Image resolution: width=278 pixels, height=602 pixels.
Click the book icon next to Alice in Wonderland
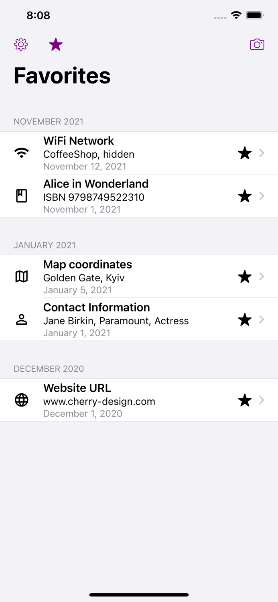click(22, 196)
